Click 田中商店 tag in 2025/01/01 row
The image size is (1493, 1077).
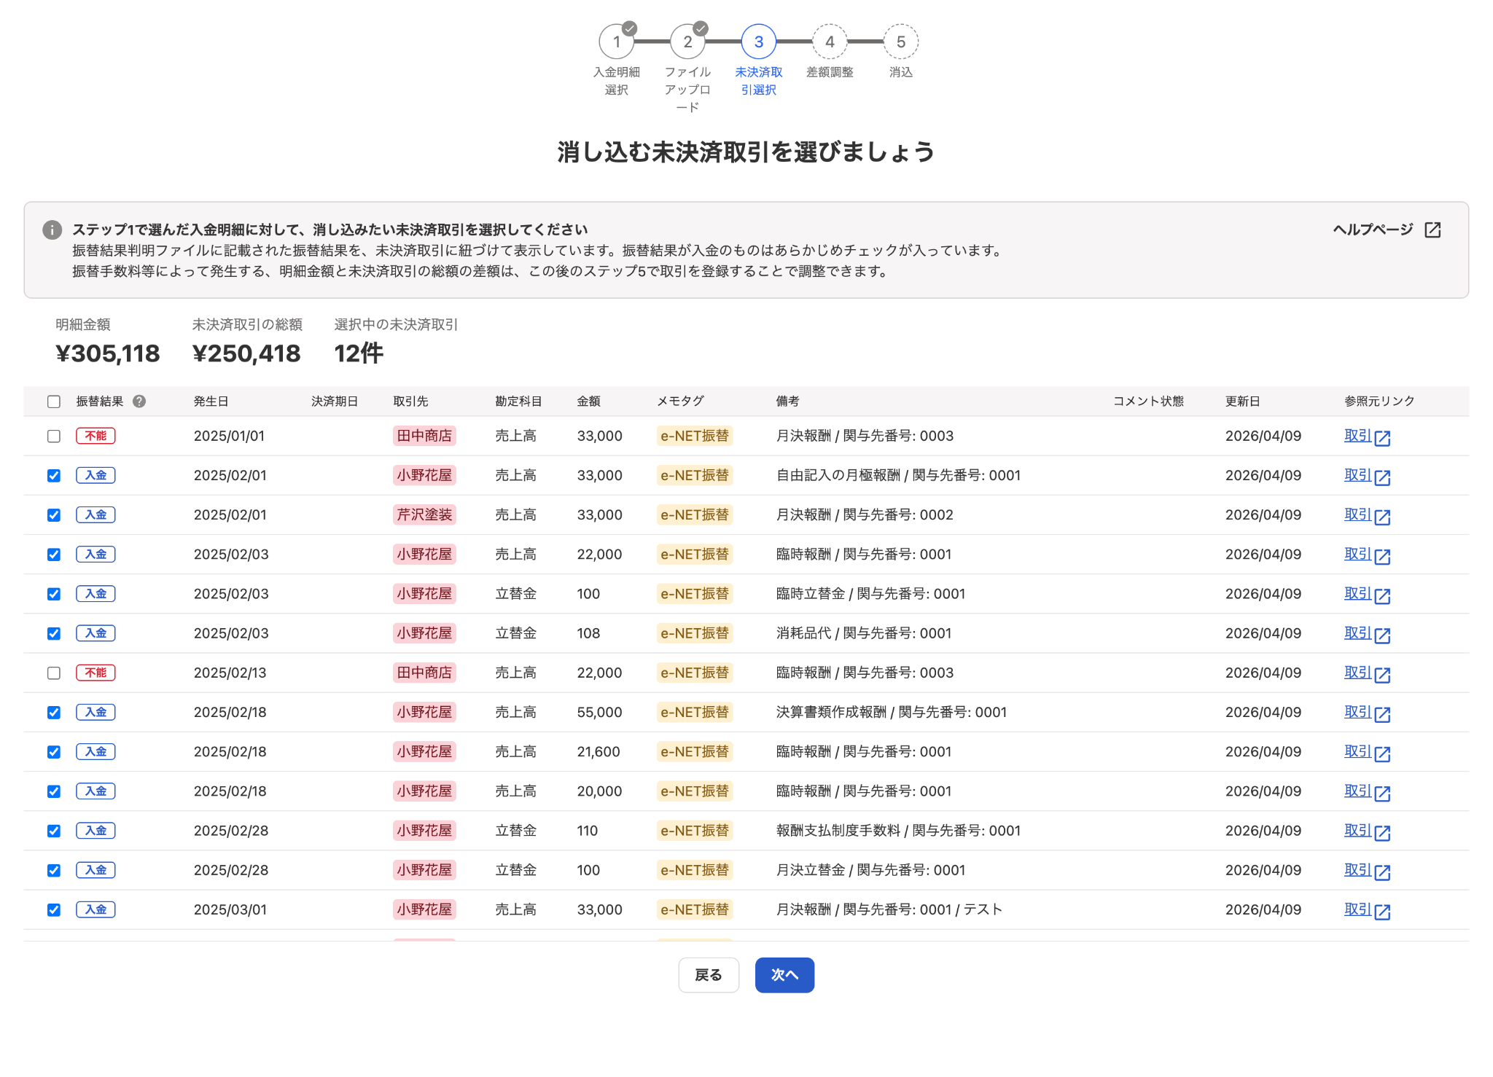tap(424, 436)
